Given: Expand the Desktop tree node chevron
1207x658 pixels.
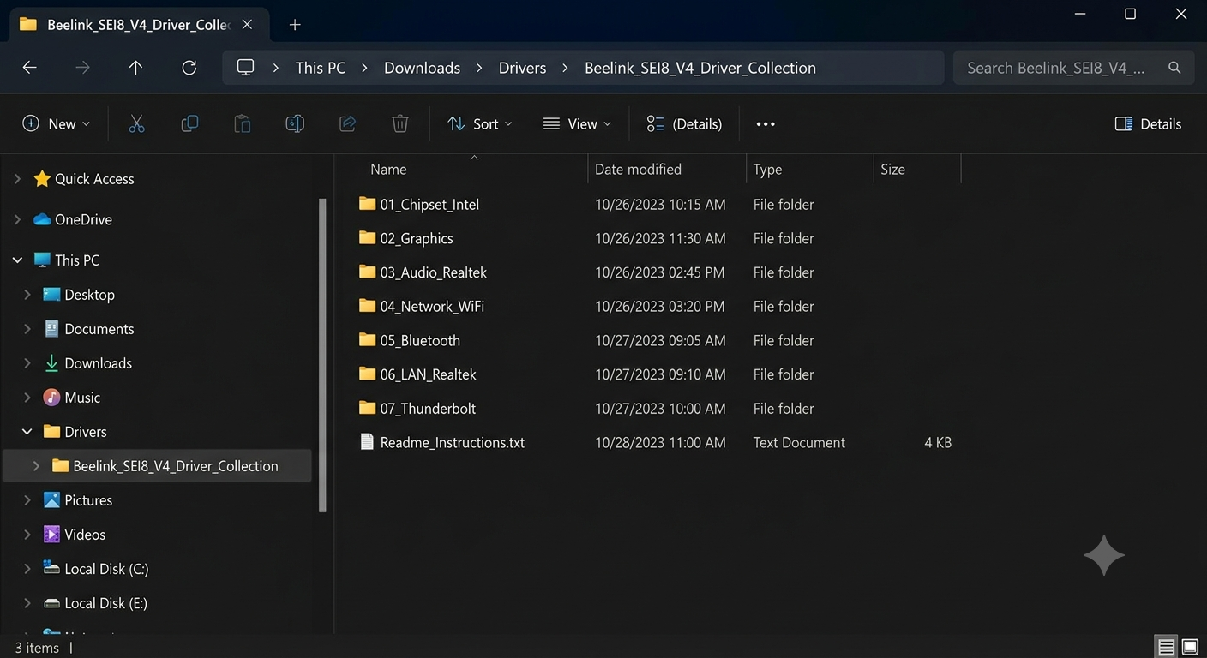Looking at the screenshot, I should (x=27, y=295).
